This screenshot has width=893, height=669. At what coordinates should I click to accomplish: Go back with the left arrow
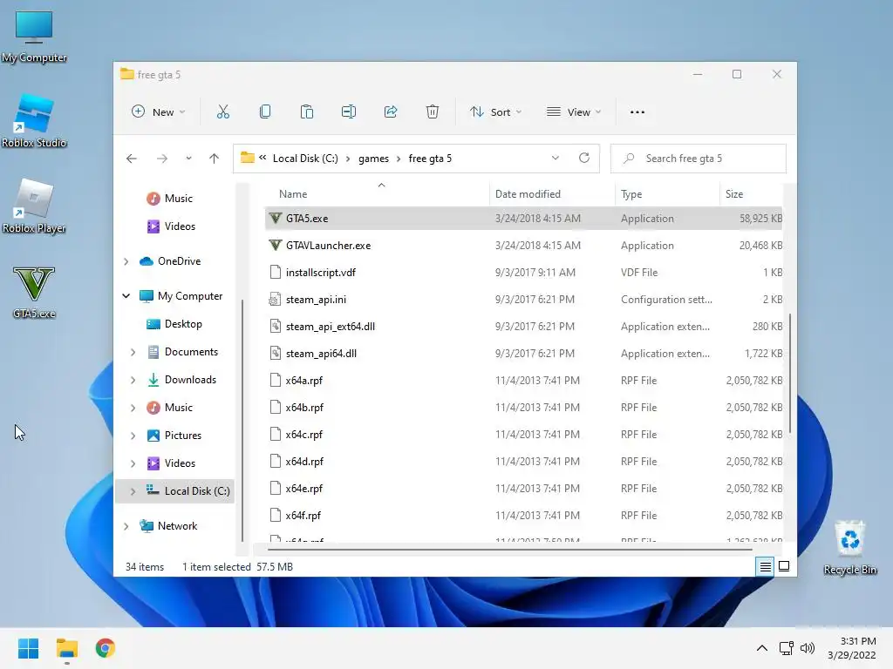pos(132,159)
